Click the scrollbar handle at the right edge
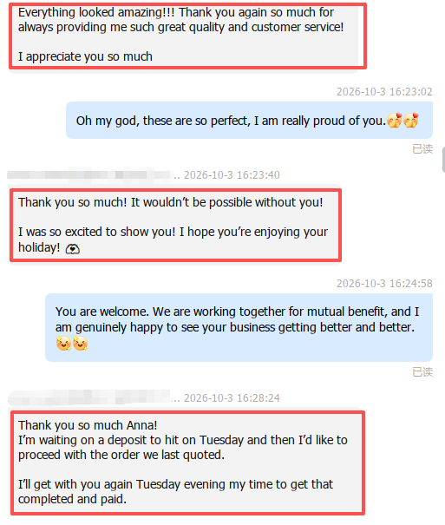 [443, 160]
